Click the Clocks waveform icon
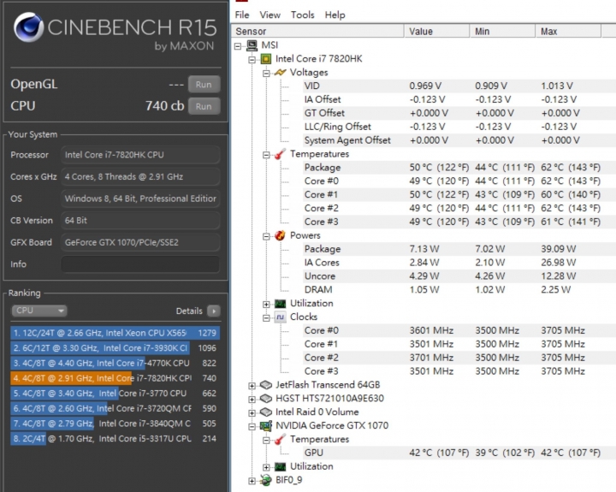Viewport: 616px width, 492px height. point(280,317)
